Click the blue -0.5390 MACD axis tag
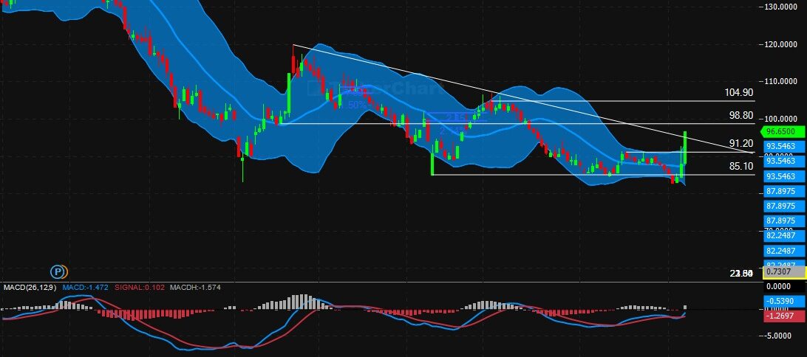807x357 pixels. [783, 300]
